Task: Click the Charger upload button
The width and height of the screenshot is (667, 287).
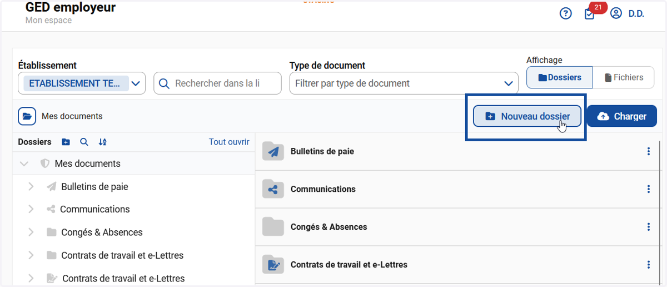Action: pos(621,116)
